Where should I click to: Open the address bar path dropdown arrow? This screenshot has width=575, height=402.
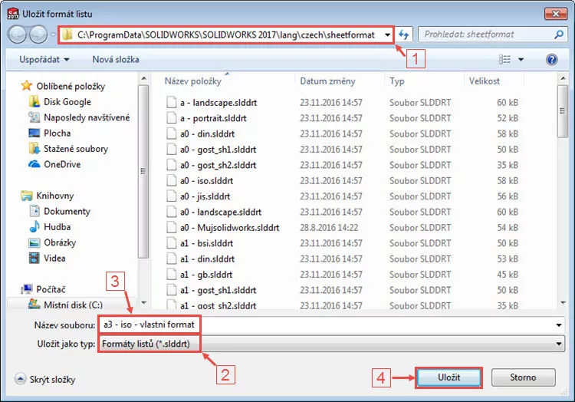pyautogui.click(x=388, y=35)
